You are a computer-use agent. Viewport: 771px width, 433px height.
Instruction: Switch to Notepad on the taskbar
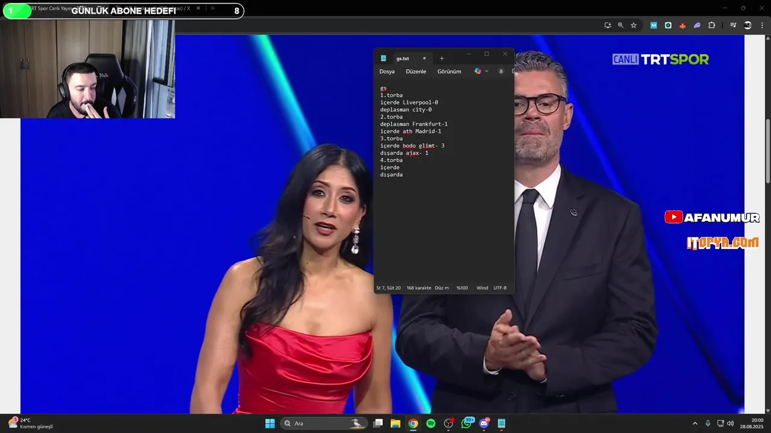coord(502,423)
